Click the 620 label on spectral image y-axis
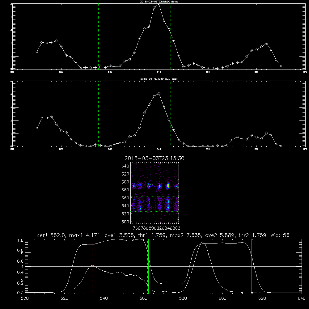The image size is (309, 309). (x=125, y=174)
